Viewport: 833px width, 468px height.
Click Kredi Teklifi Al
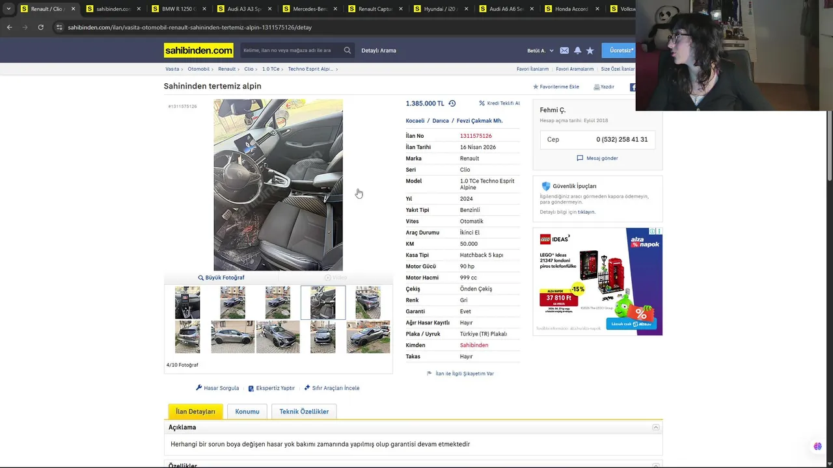tap(500, 103)
